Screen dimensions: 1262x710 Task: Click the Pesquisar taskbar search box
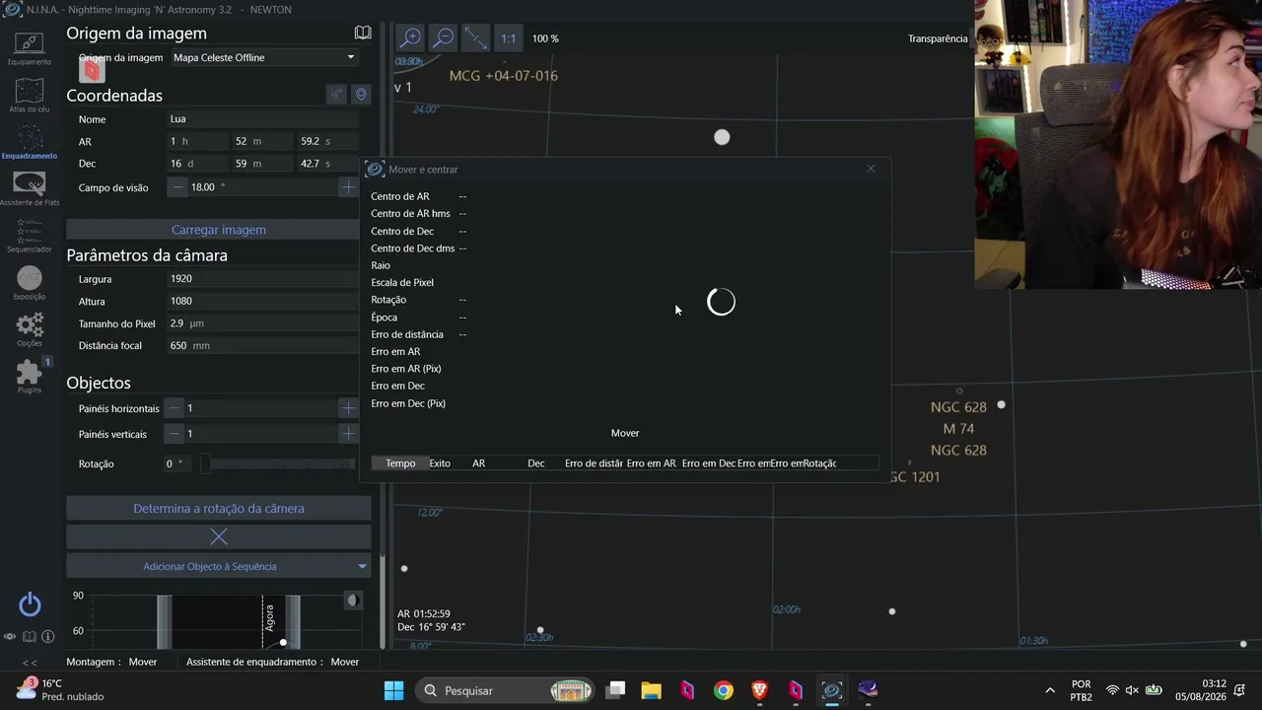(506, 690)
